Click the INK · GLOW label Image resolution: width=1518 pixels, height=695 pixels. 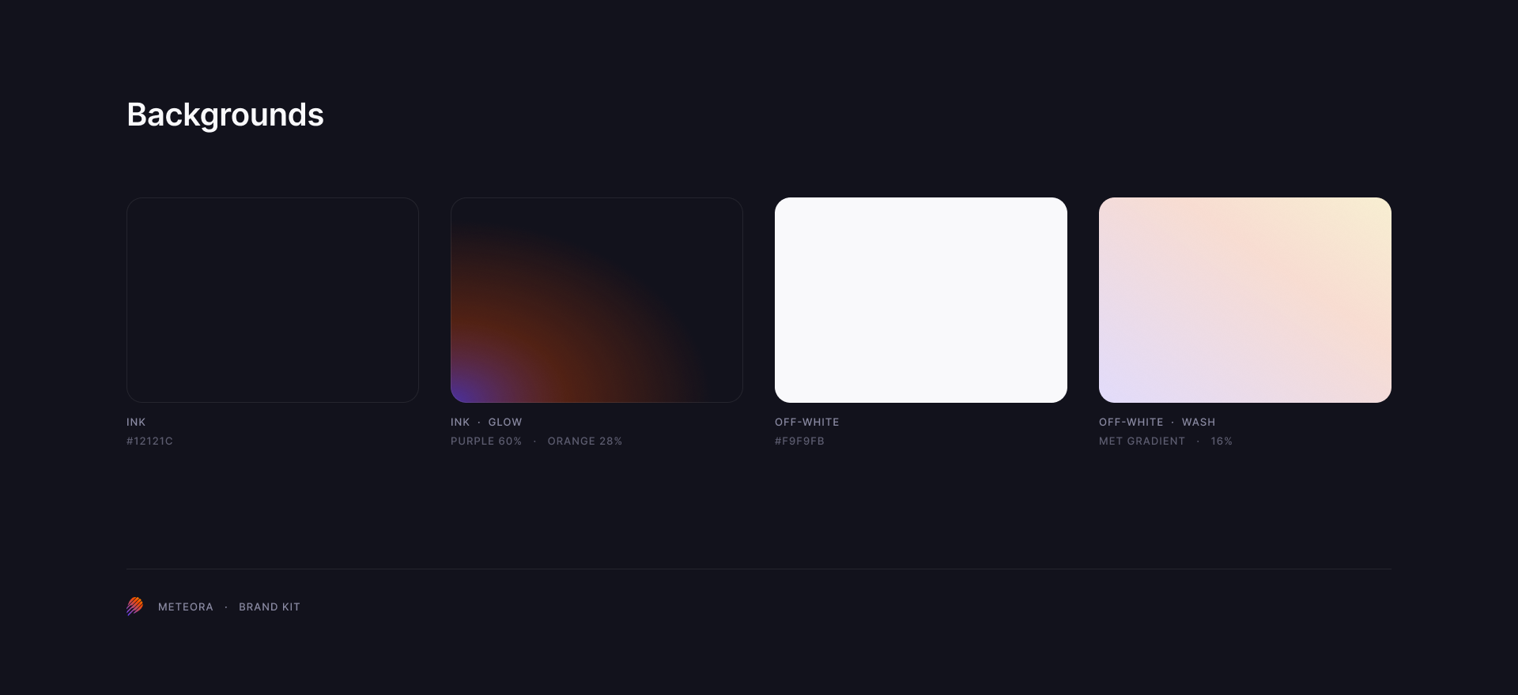coord(486,423)
